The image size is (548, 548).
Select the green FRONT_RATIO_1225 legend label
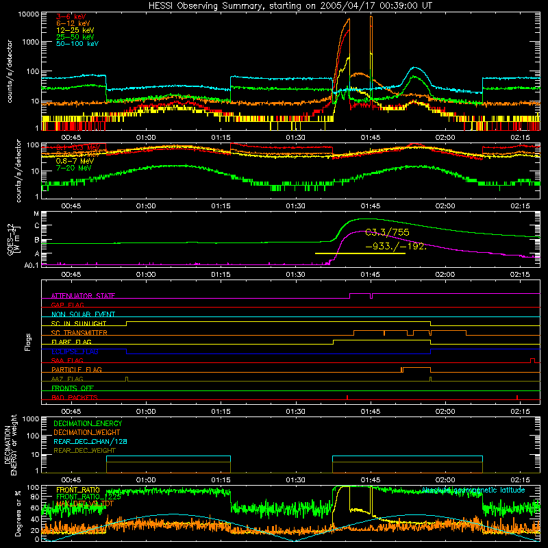pyautogui.click(x=89, y=497)
